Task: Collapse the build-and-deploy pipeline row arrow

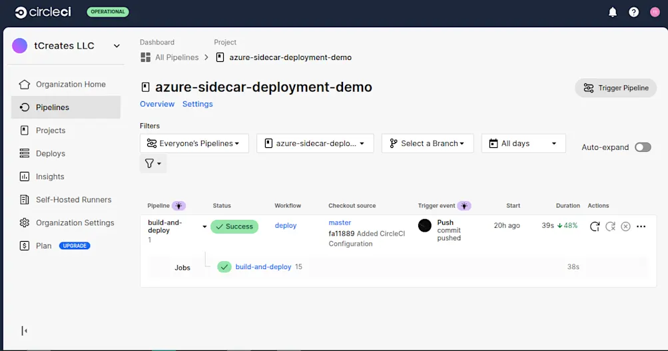Action: coord(204,226)
